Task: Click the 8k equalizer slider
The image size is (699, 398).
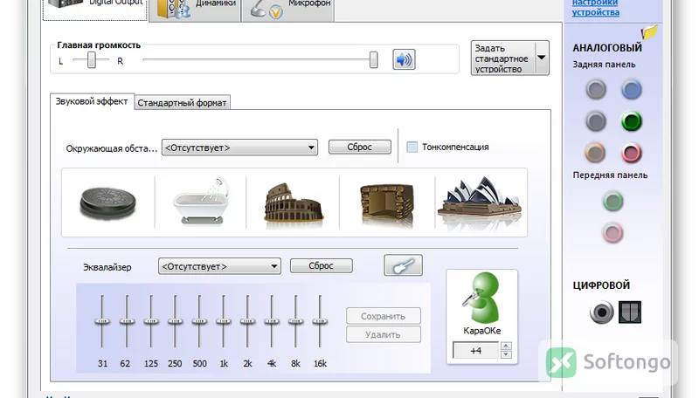Action: point(295,321)
